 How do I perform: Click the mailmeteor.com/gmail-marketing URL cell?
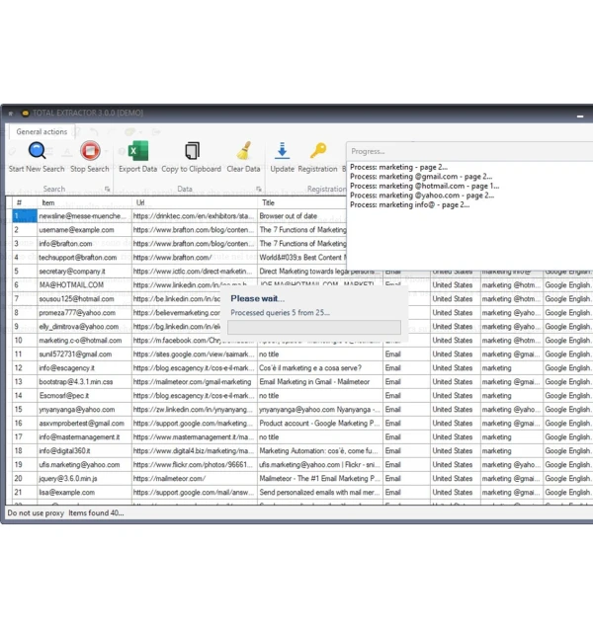click(195, 382)
